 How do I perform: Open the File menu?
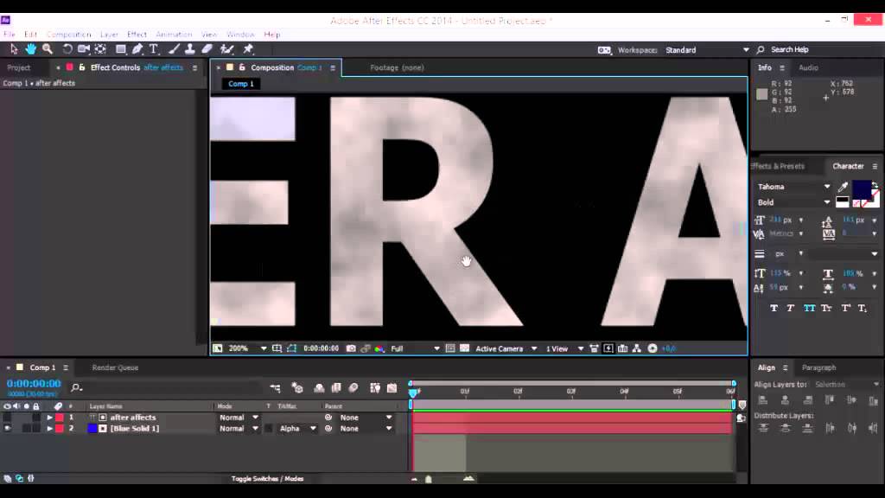(x=10, y=35)
